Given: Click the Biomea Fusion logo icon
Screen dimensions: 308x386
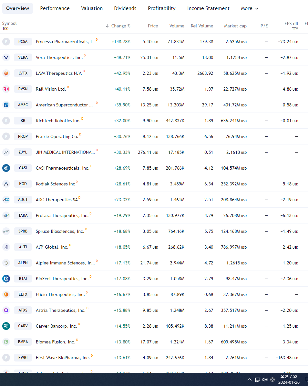Looking at the screenshot, I should point(6,342).
